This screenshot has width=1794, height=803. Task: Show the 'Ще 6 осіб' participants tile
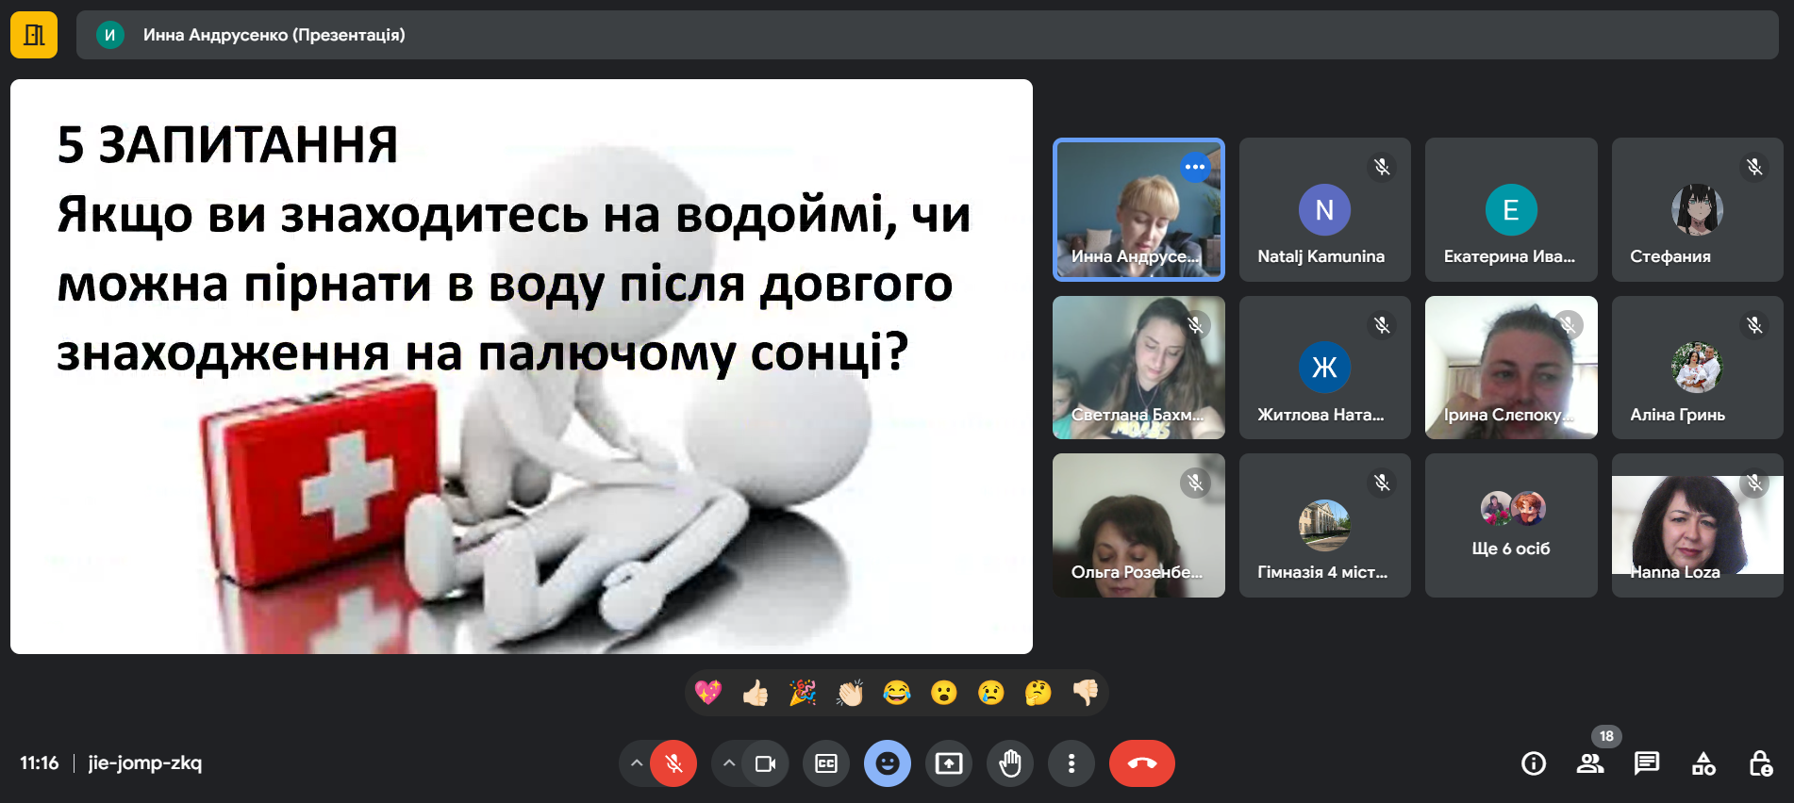[1511, 525]
